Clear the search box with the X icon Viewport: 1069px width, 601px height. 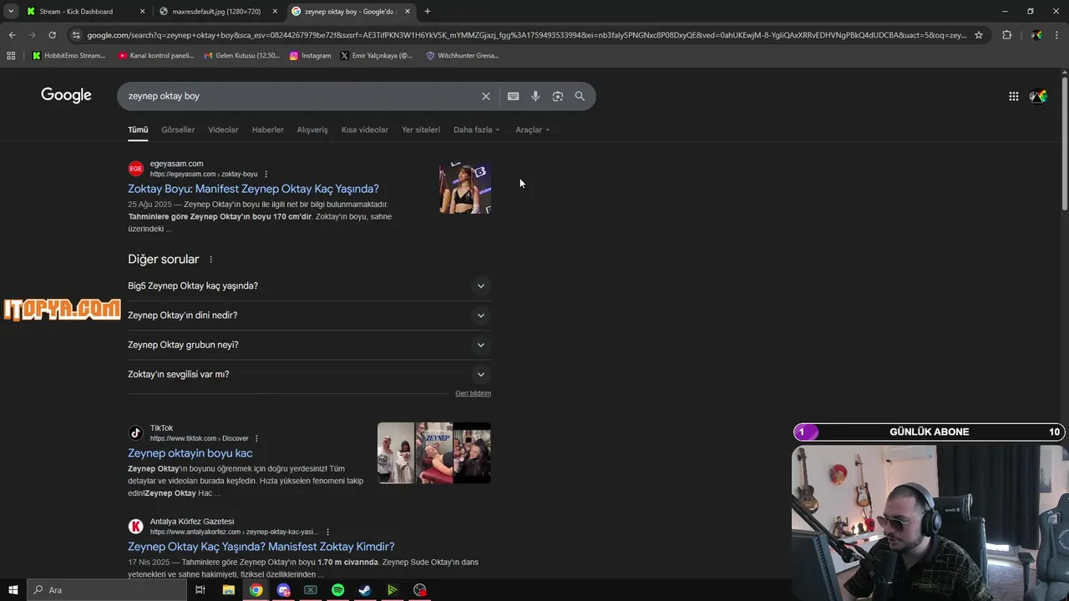coord(485,96)
